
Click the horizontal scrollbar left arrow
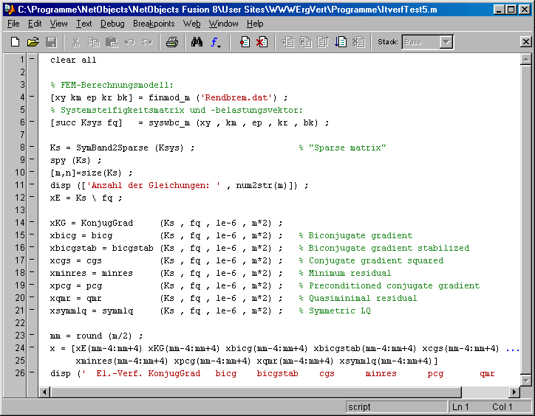44,392
